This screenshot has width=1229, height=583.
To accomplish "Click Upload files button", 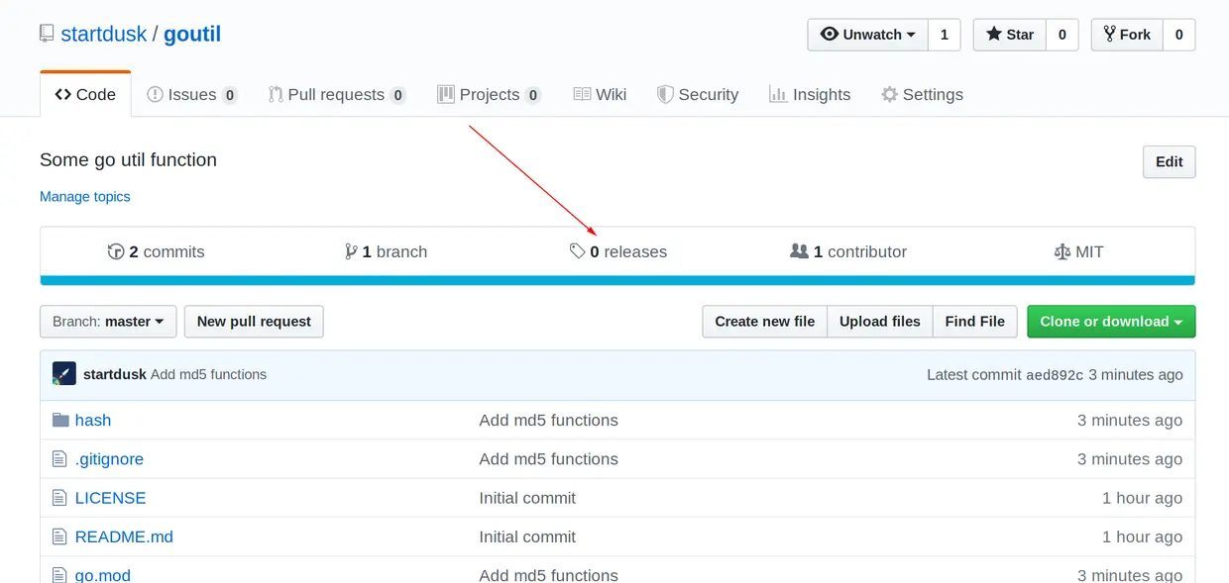I will point(880,322).
